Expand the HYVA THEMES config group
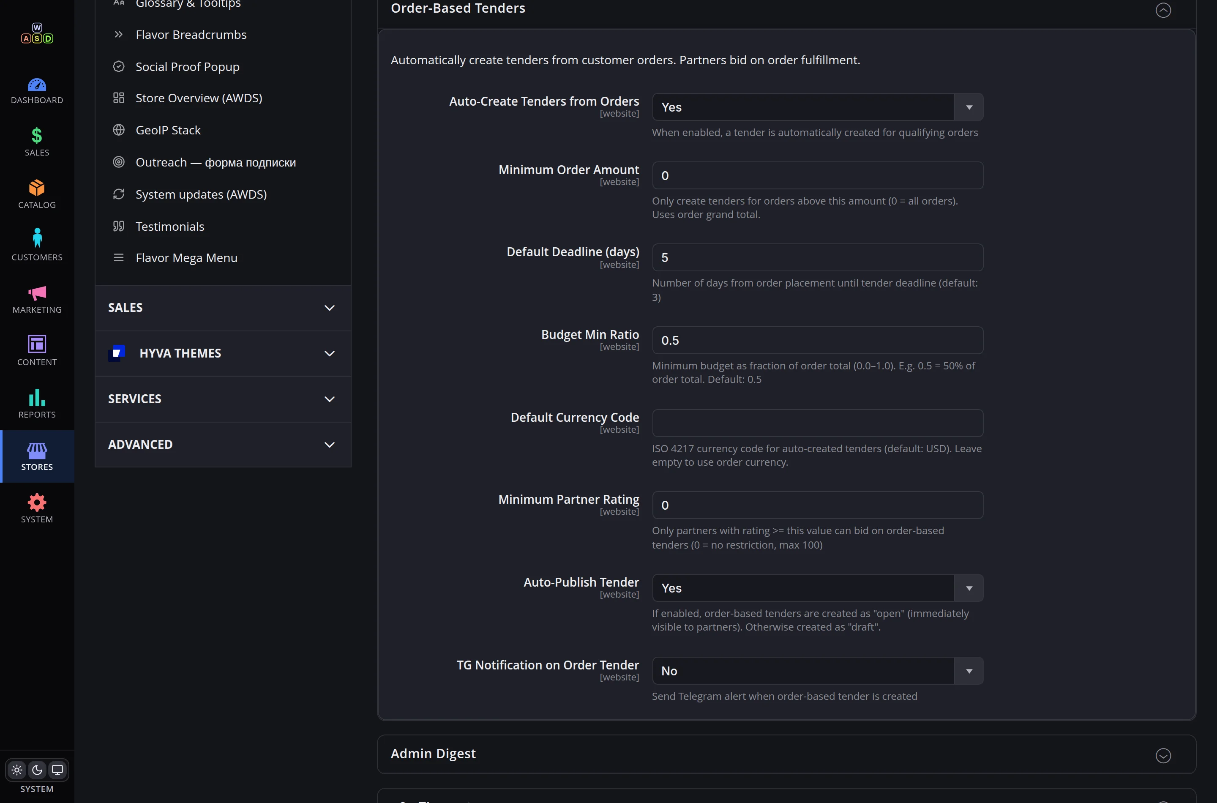Viewport: 1217px width, 803px height. point(223,353)
